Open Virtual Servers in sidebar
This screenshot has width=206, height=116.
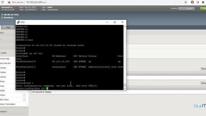[5, 63]
